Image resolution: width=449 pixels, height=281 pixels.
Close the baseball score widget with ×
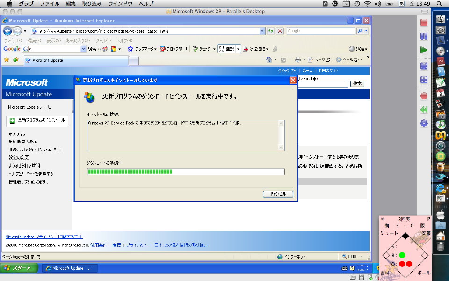coord(382,219)
